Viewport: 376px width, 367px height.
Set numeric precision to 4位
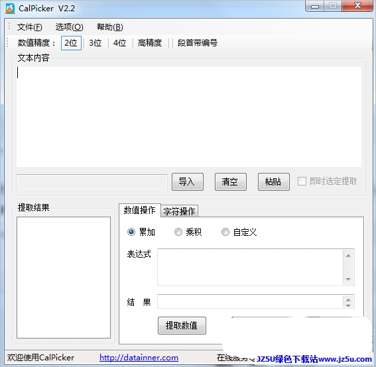tap(119, 43)
